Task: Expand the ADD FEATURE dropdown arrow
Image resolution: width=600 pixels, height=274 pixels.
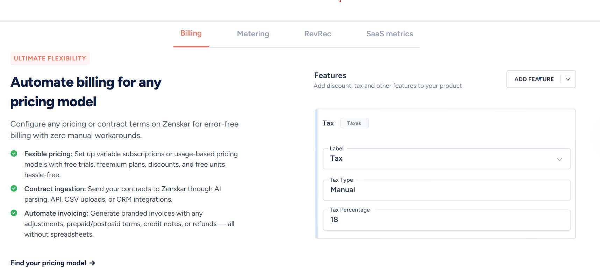Action: point(568,79)
